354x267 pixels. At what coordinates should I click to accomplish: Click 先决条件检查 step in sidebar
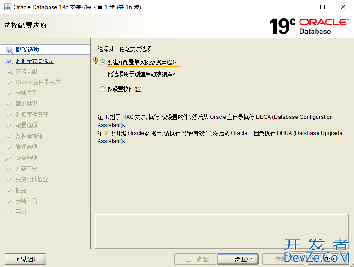click(x=32, y=179)
